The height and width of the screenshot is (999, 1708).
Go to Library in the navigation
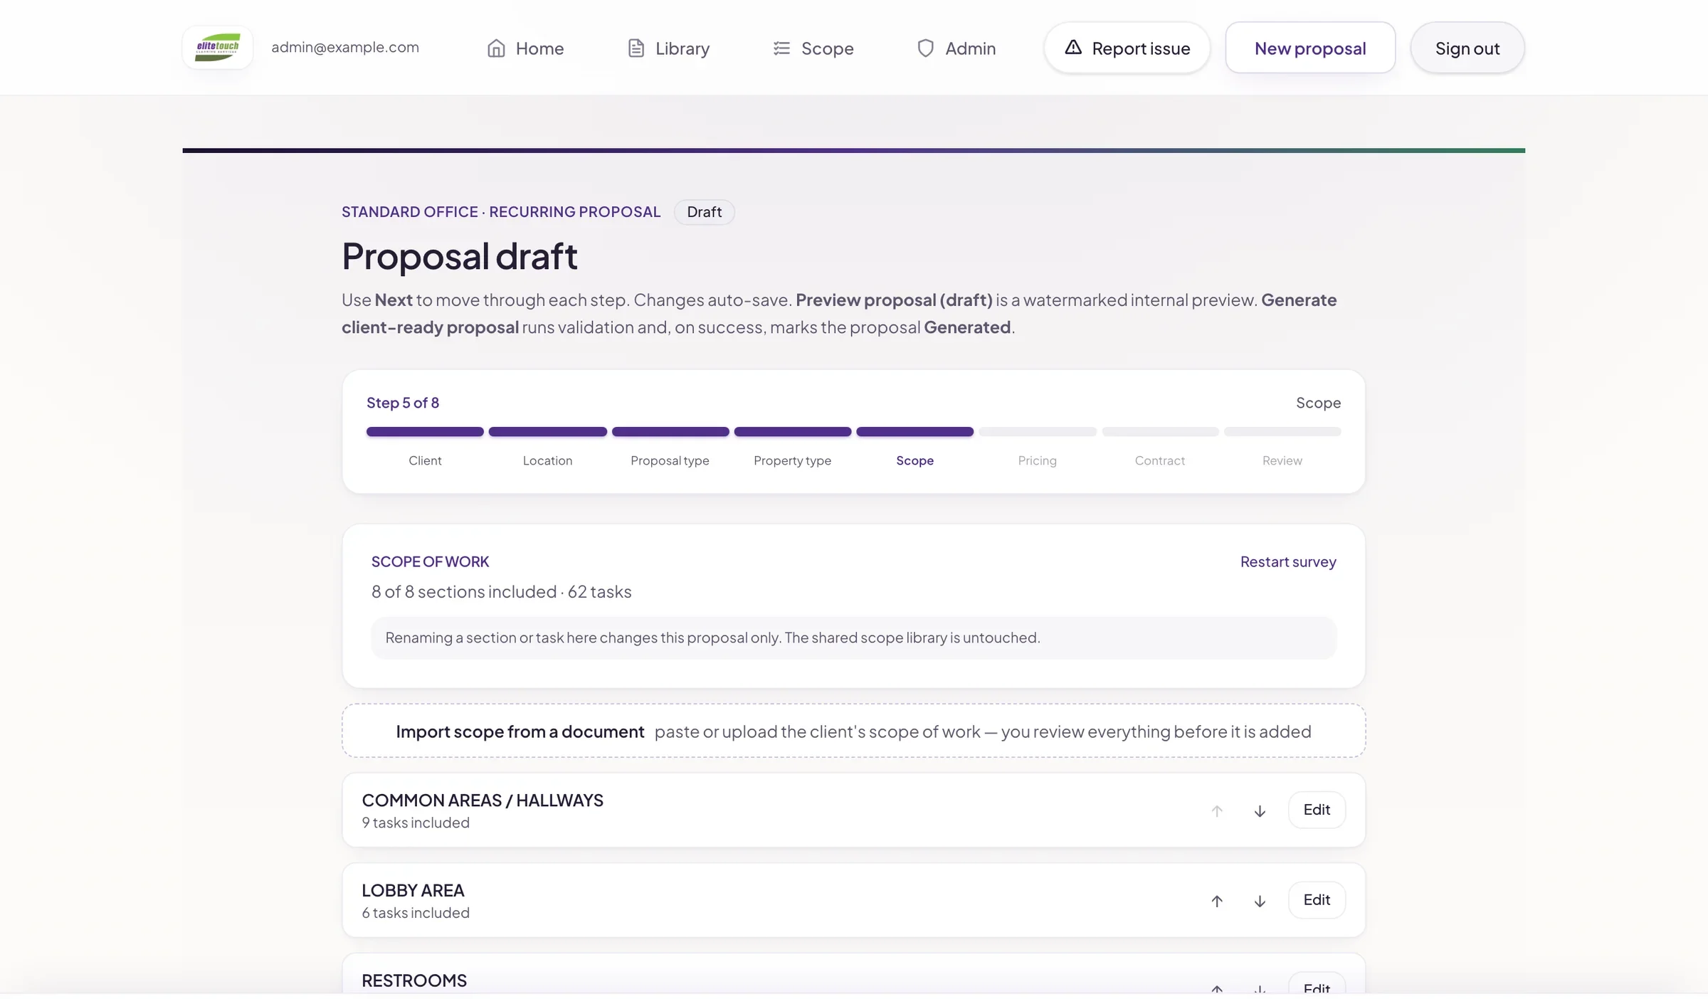pyautogui.click(x=668, y=48)
